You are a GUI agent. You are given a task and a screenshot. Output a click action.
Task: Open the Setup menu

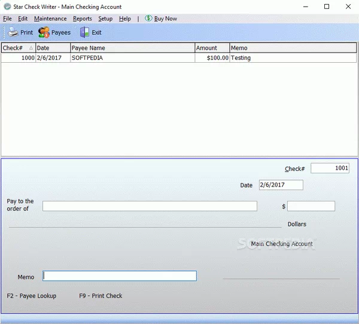pyautogui.click(x=105, y=19)
